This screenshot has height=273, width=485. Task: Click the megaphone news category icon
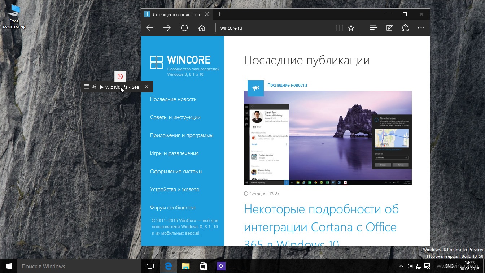point(255,88)
